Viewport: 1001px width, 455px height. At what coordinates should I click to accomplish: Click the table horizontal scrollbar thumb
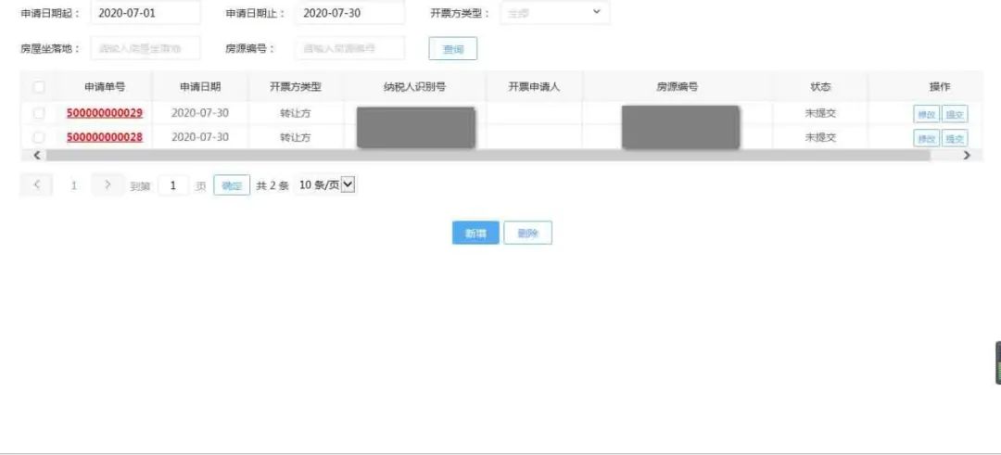click(488, 155)
